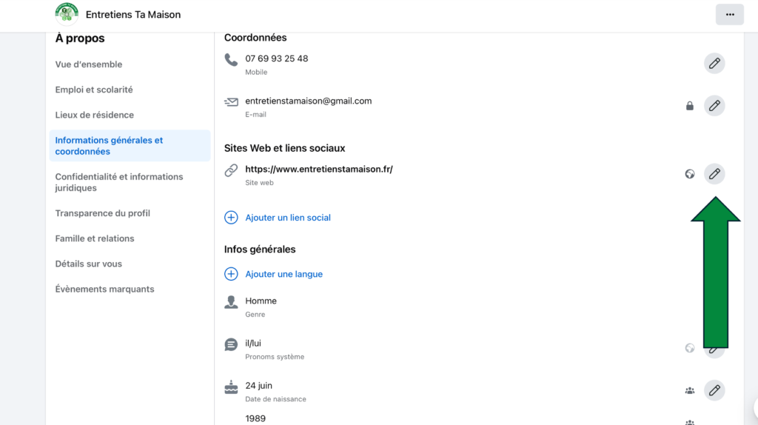Viewport: 758px width, 425px height.
Task: Open the Vue d'ensemble section
Action: (x=89, y=64)
